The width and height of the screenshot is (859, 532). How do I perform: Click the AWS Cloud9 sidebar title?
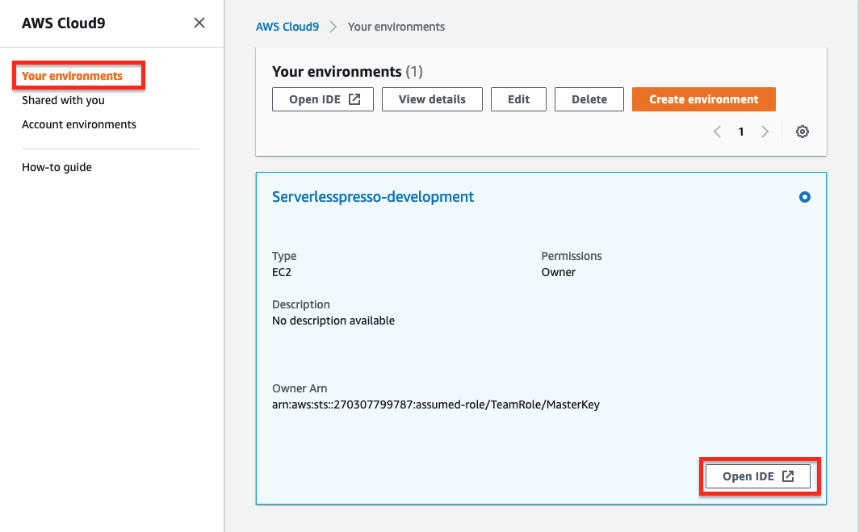[x=64, y=23]
